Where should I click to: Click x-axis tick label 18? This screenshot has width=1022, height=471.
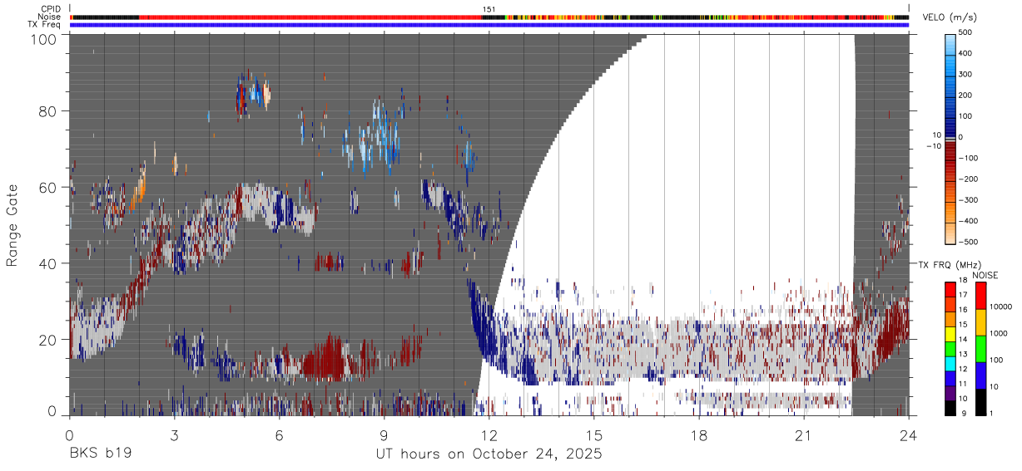click(699, 436)
